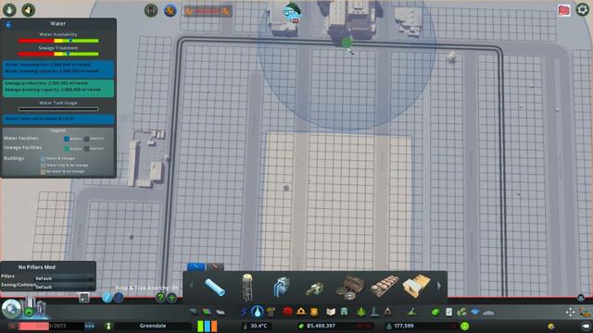Click the Sewage Treatment gradient bar
The image size is (593, 333).
click(x=58, y=54)
